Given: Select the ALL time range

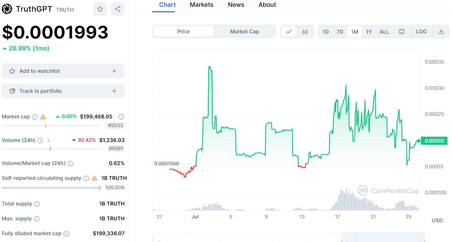Looking at the screenshot, I should click(x=384, y=32).
